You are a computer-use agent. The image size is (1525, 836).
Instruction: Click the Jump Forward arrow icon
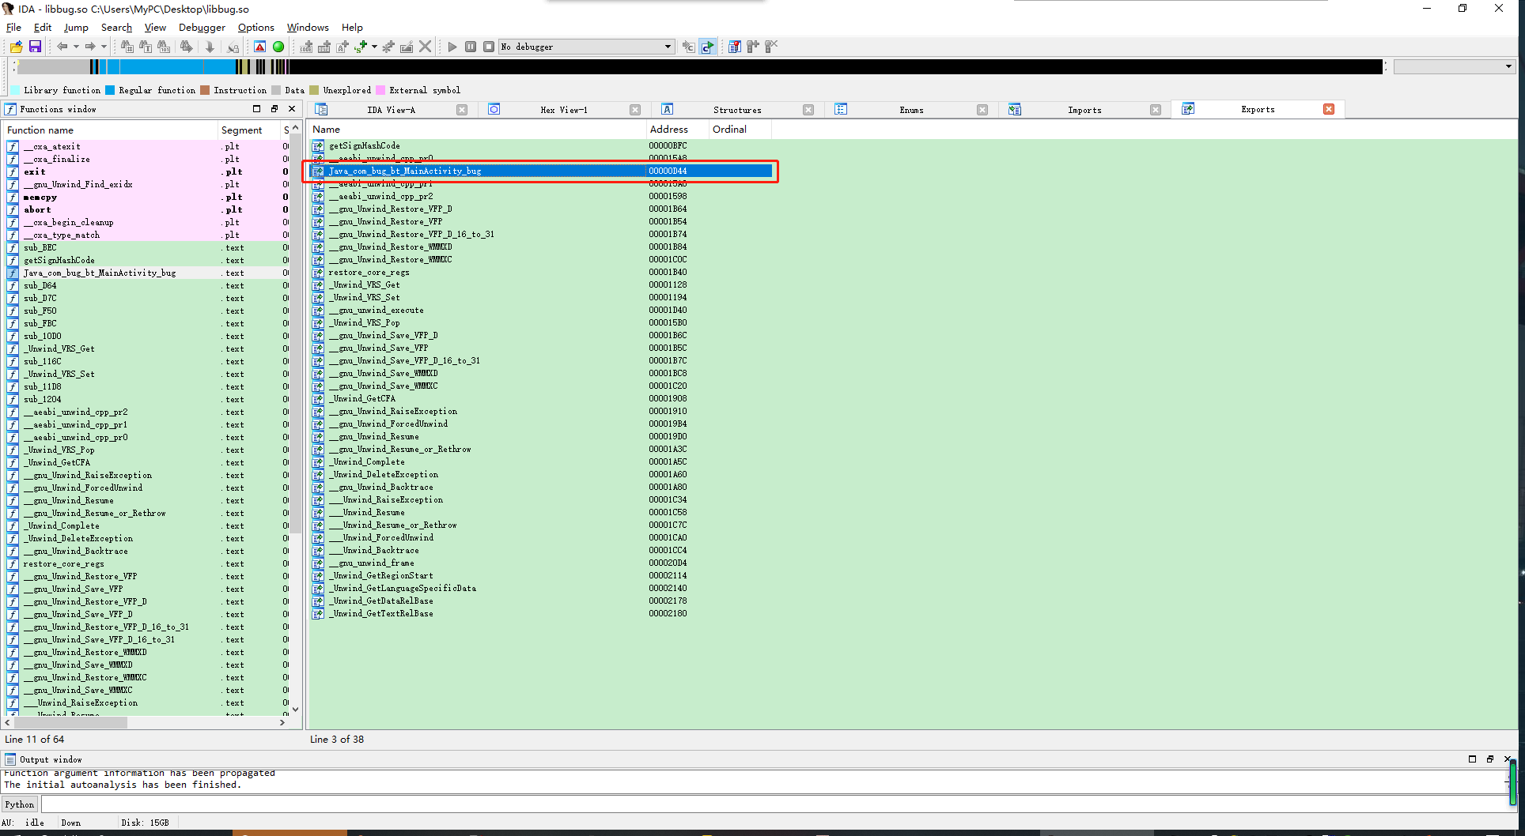tap(90, 47)
